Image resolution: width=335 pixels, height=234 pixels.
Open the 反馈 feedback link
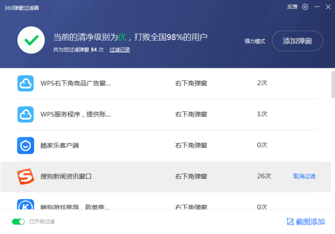(292, 7)
